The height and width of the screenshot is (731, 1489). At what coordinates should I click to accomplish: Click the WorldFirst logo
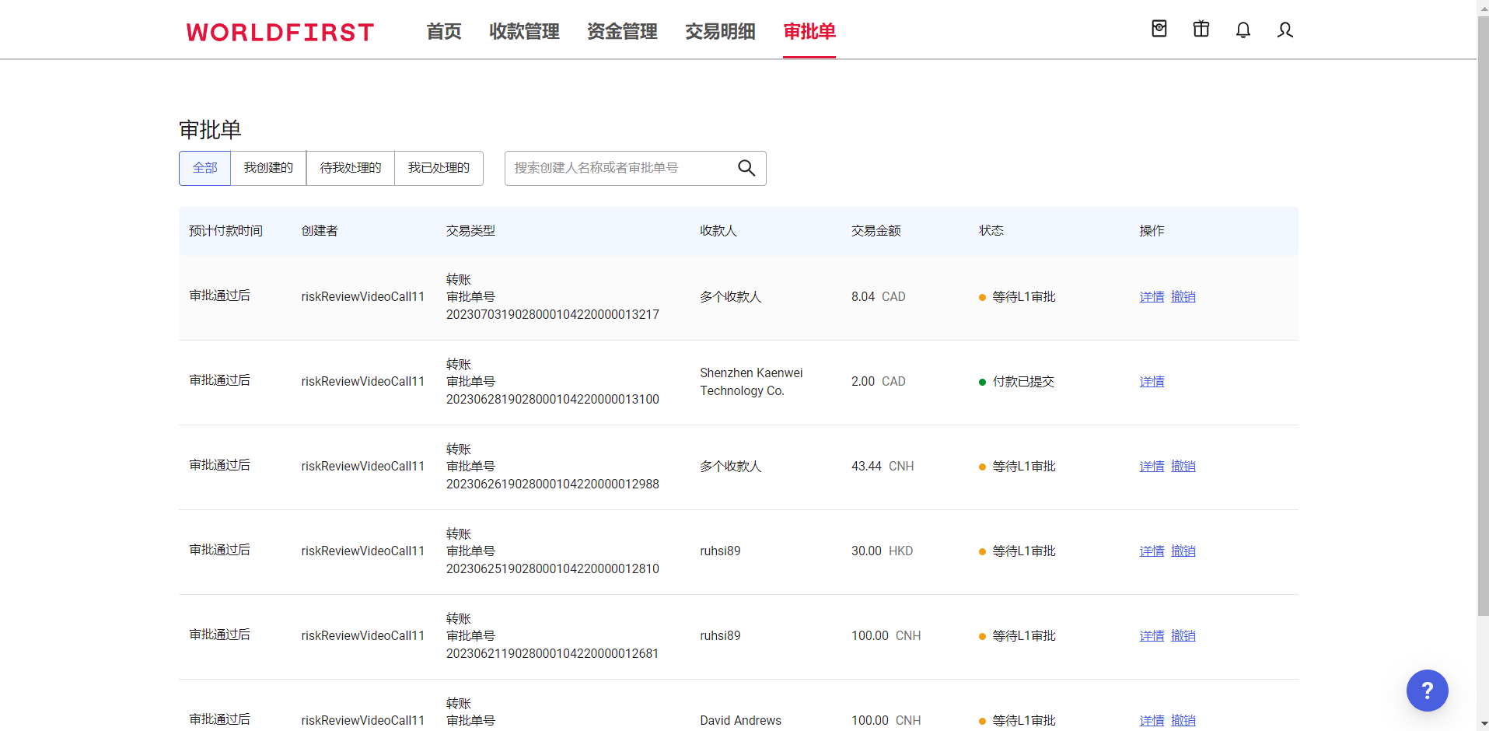[x=280, y=32]
